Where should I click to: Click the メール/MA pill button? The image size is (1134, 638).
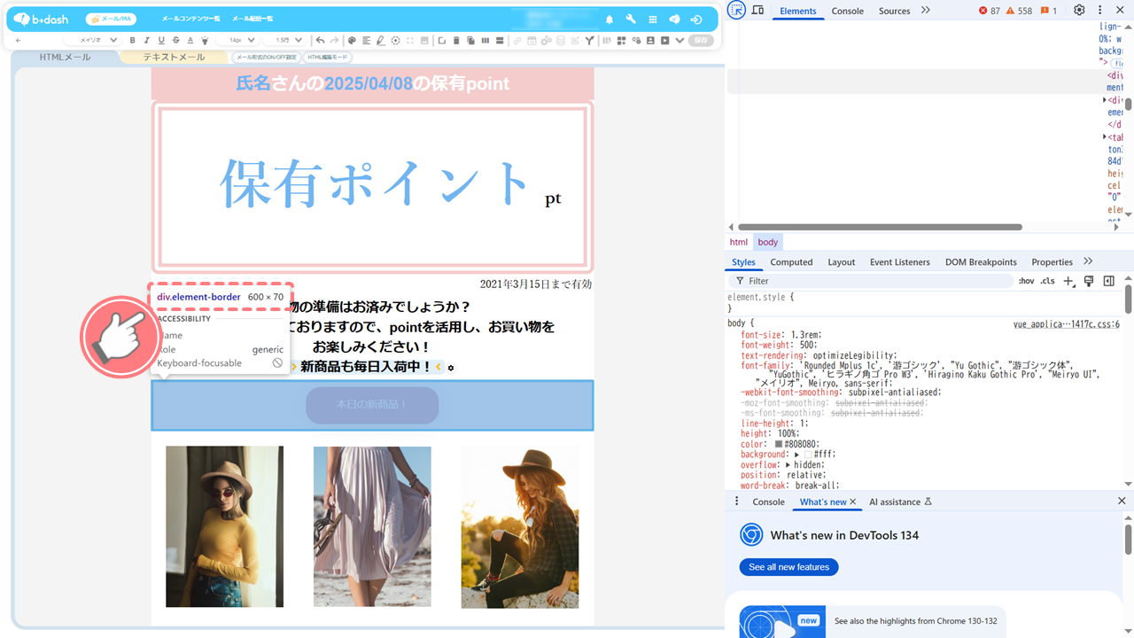click(111, 19)
